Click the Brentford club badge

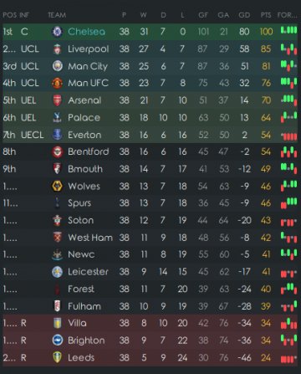coord(57,151)
